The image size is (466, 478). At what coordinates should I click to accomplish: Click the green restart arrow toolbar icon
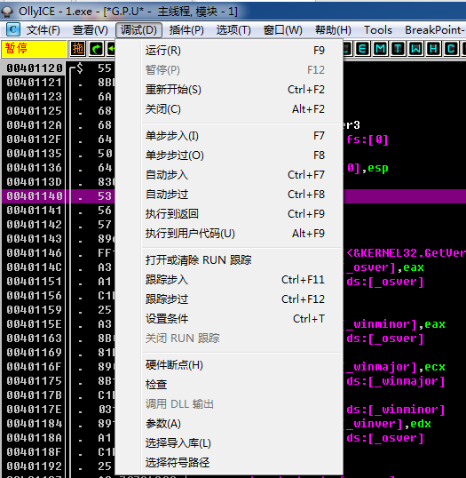tap(96, 49)
